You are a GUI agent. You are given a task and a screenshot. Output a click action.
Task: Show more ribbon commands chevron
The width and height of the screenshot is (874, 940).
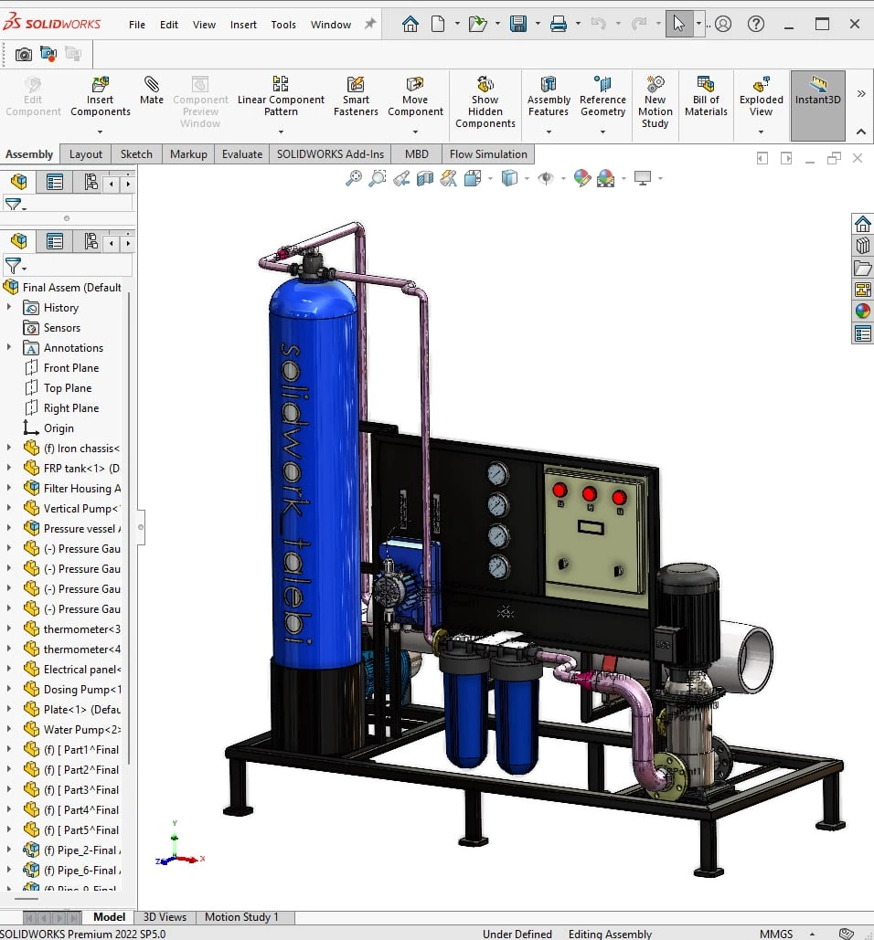click(x=861, y=93)
